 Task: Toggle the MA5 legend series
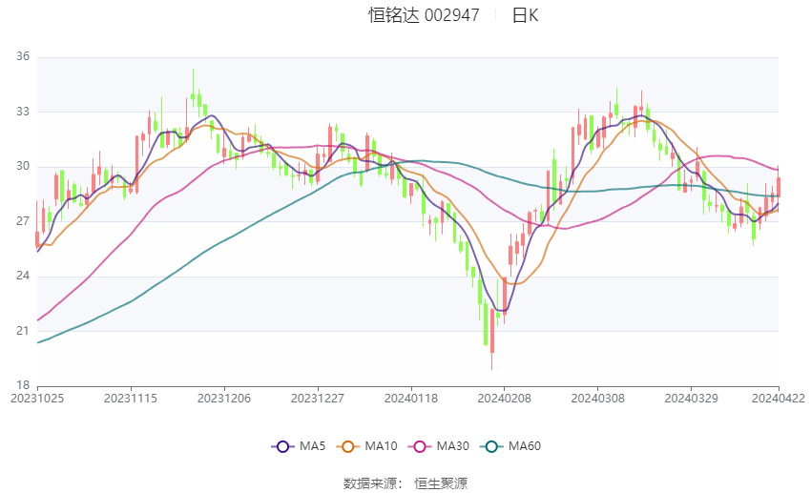(299, 446)
